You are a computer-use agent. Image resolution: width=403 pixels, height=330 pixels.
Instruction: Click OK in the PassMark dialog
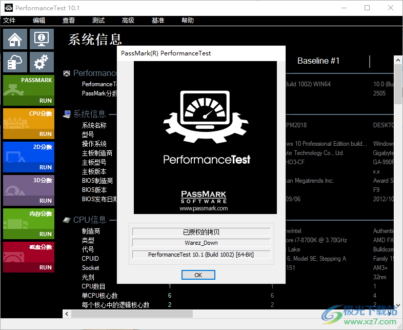[198, 275]
